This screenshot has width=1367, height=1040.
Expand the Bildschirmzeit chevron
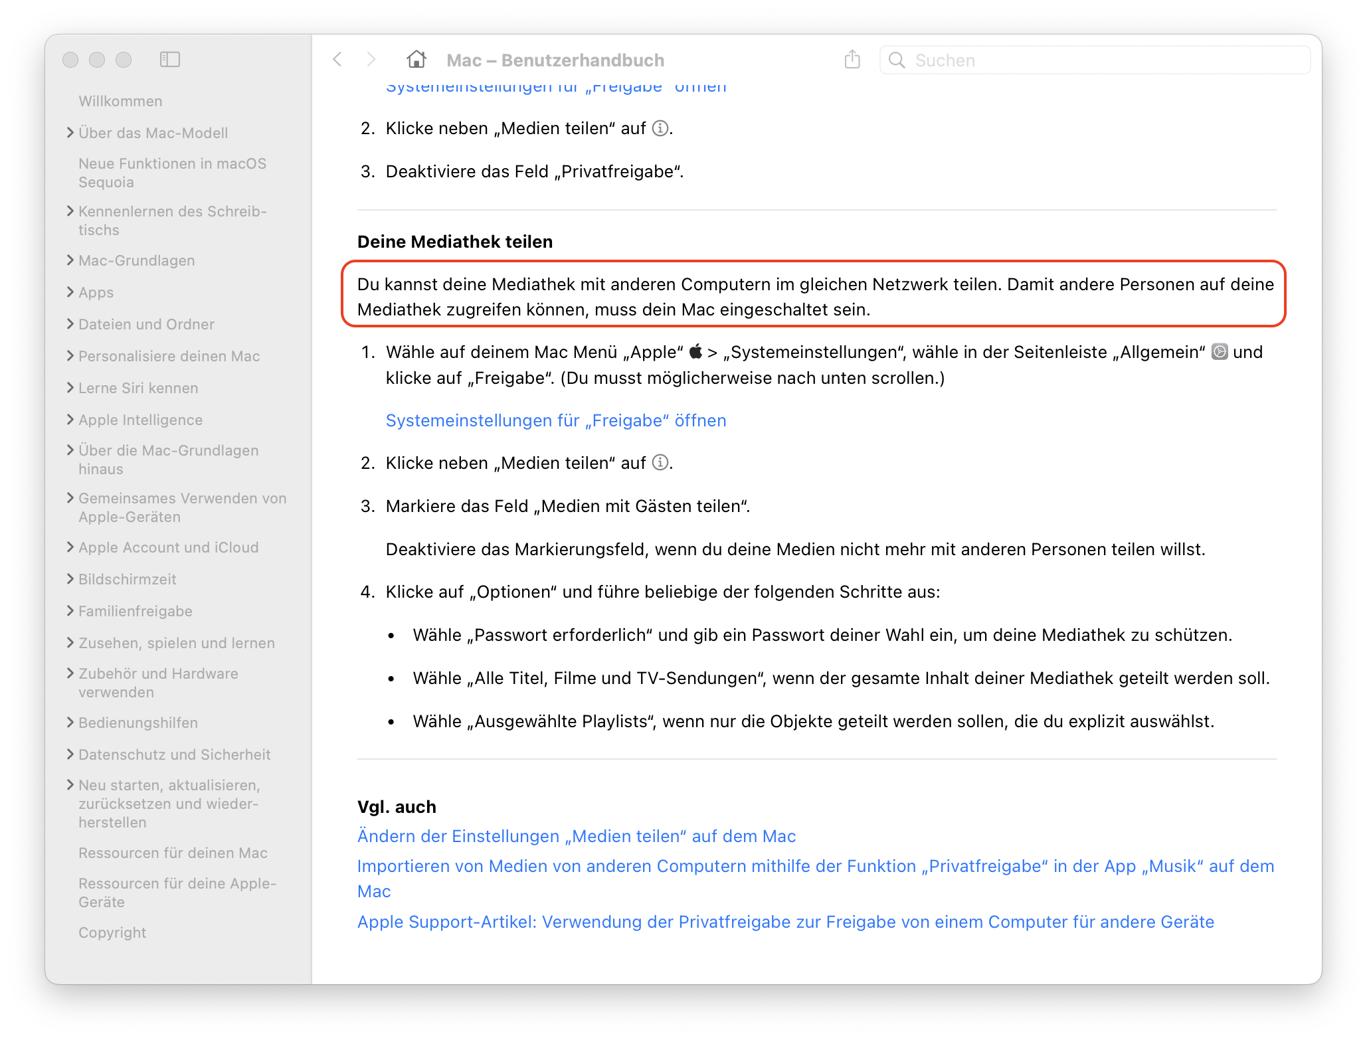coord(70,579)
